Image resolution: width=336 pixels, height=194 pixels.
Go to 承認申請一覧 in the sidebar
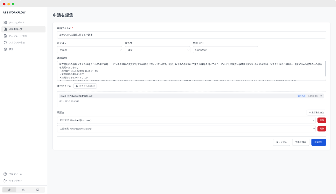(x=23, y=29)
